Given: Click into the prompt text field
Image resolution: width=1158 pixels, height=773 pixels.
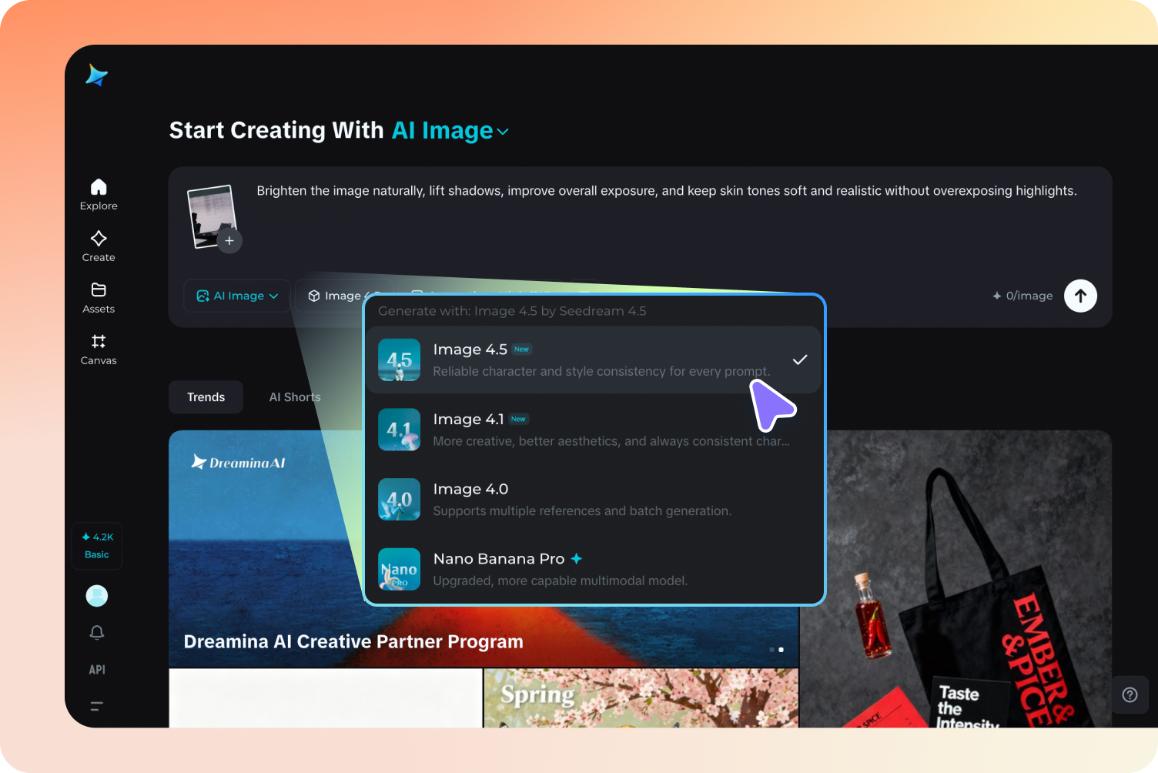Looking at the screenshot, I should (x=667, y=191).
